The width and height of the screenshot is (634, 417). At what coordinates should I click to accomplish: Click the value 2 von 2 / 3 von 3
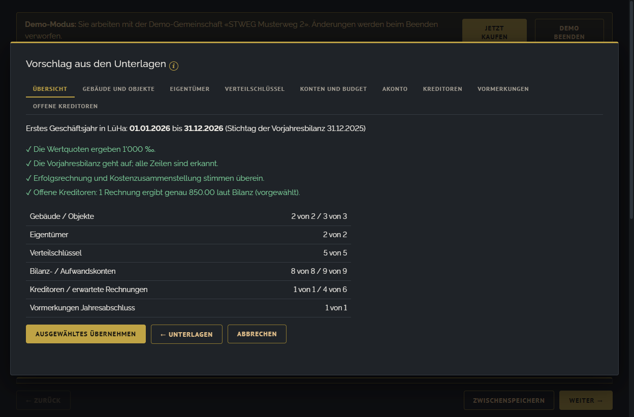[319, 216]
